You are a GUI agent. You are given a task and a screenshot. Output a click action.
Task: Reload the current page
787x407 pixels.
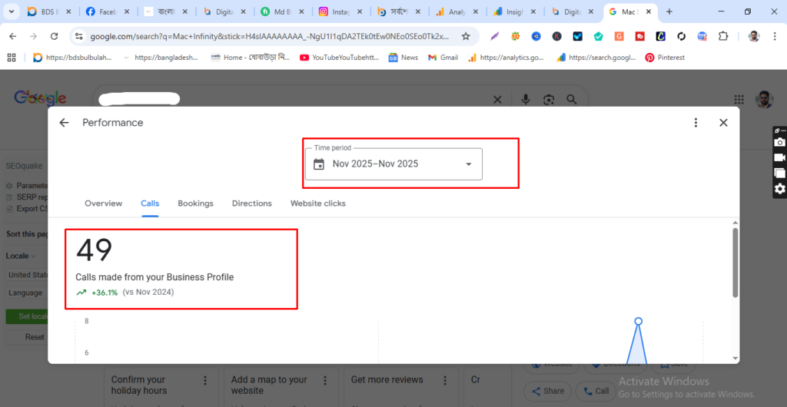(x=55, y=36)
